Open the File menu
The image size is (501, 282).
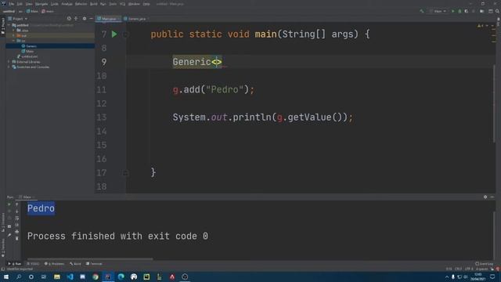tap(12, 4)
